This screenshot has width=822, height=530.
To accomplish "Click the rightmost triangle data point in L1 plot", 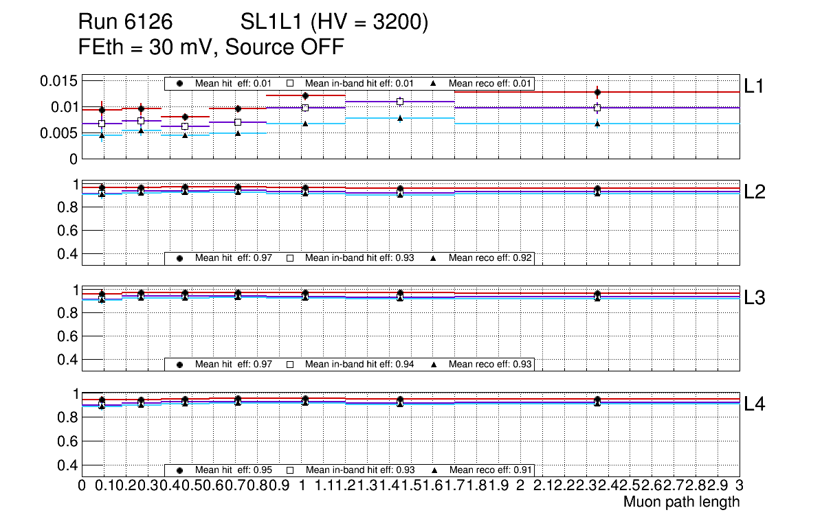I will click(597, 124).
